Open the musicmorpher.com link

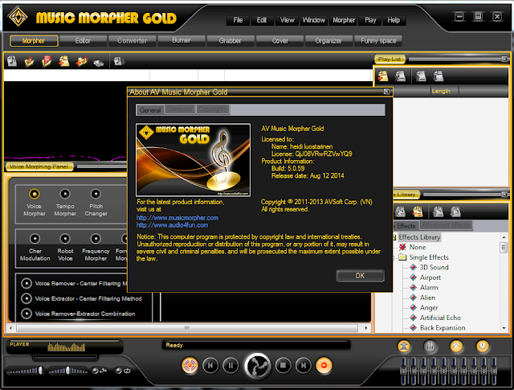coord(177,218)
